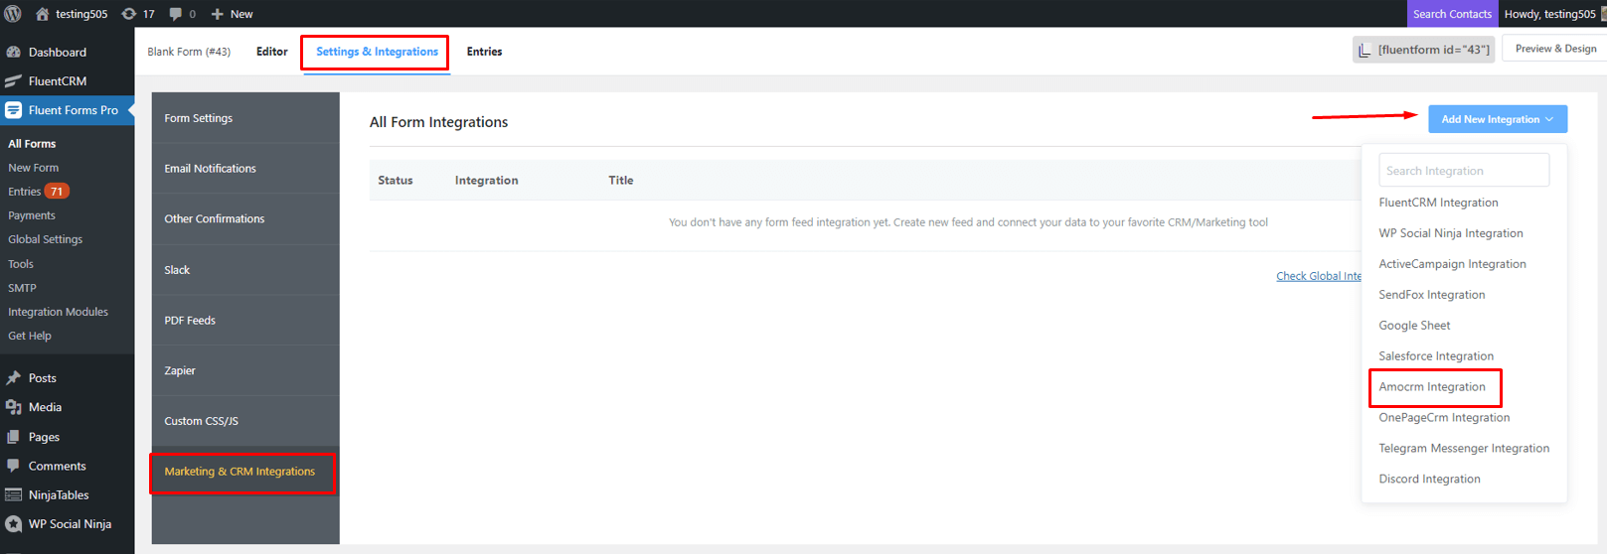
Task: Choose Salesforce Integration
Action: pos(1436,356)
